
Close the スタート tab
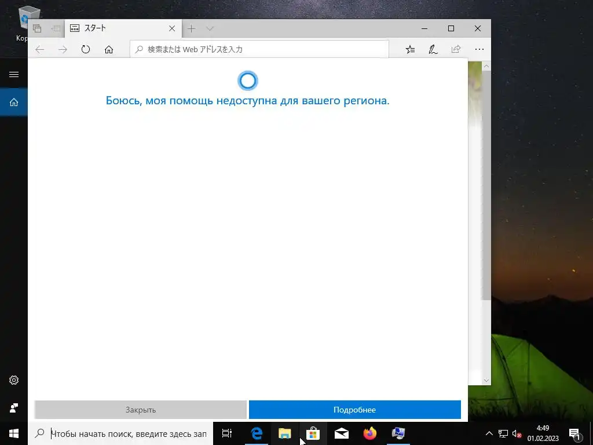171,28
